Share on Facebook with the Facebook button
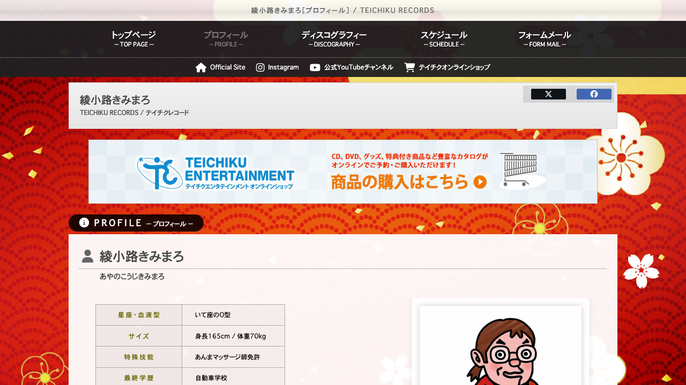686x385 pixels. coord(594,94)
